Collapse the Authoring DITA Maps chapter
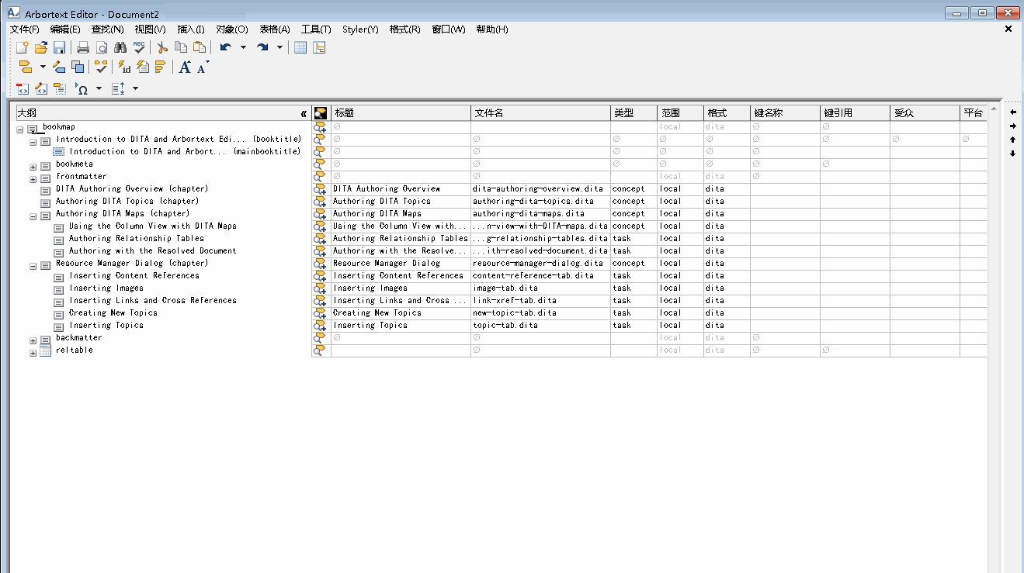The image size is (1024, 573). coord(33,216)
